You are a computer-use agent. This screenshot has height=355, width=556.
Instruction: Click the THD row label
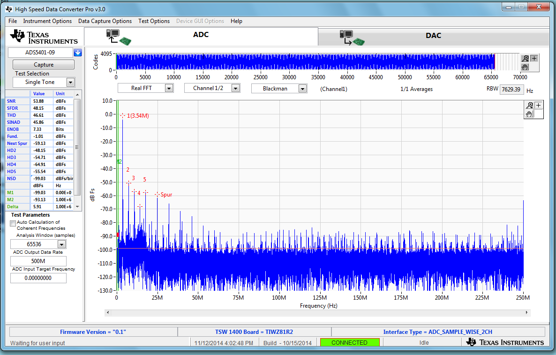[x=11, y=115]
